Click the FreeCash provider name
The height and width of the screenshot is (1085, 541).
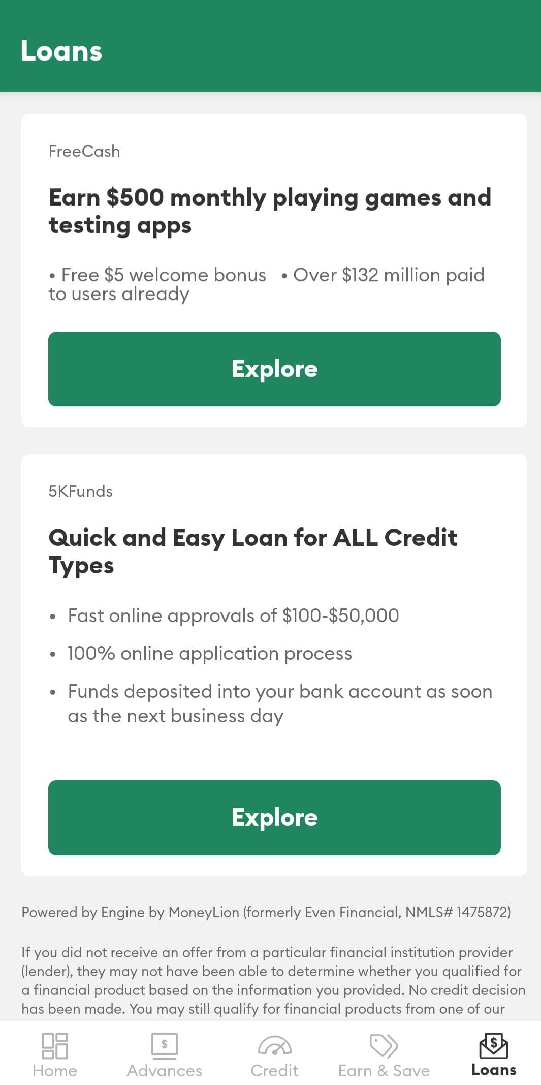coord(84,151)
